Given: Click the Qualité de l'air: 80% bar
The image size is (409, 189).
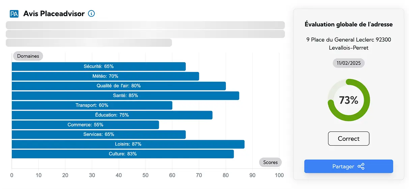Looking at the screenshot, I should tap(119, 86).
